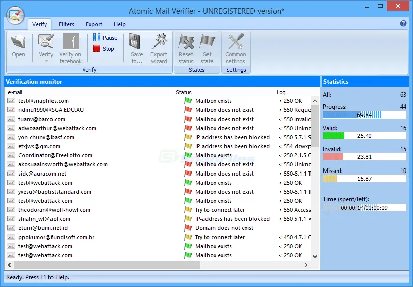Click the envelope icon beside sidc@auracom.net
The width and height of the screenshot is (413, 287).
coord(11,174)
